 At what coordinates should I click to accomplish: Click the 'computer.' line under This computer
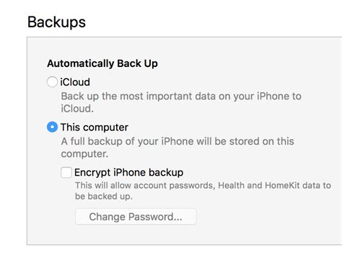point(84,154)
